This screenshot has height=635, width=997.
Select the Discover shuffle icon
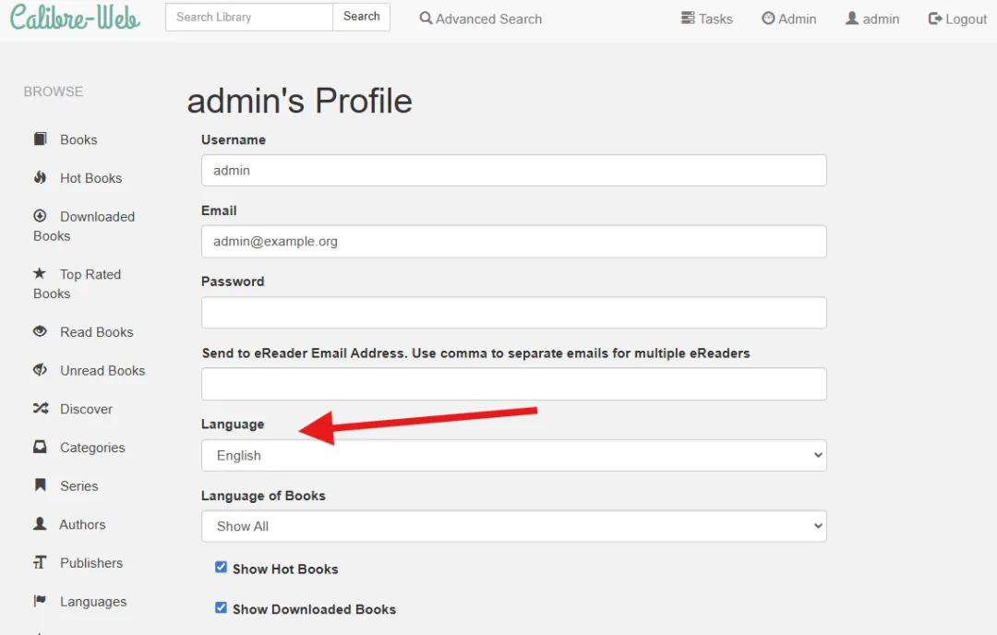coord(41,409)
